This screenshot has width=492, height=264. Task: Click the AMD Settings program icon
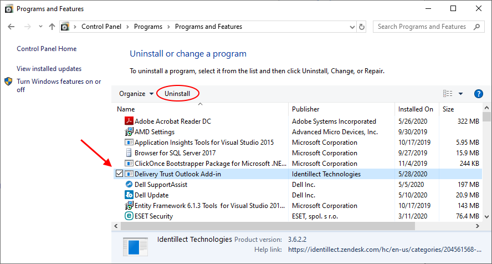tap(129, 131)
